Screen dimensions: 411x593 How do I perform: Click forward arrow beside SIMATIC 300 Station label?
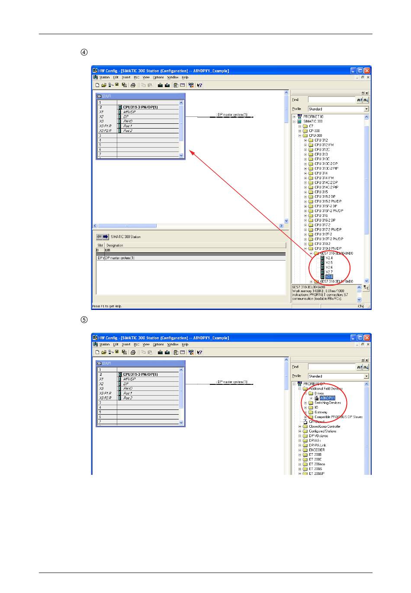pyautogui.click(x=106, y=237)
